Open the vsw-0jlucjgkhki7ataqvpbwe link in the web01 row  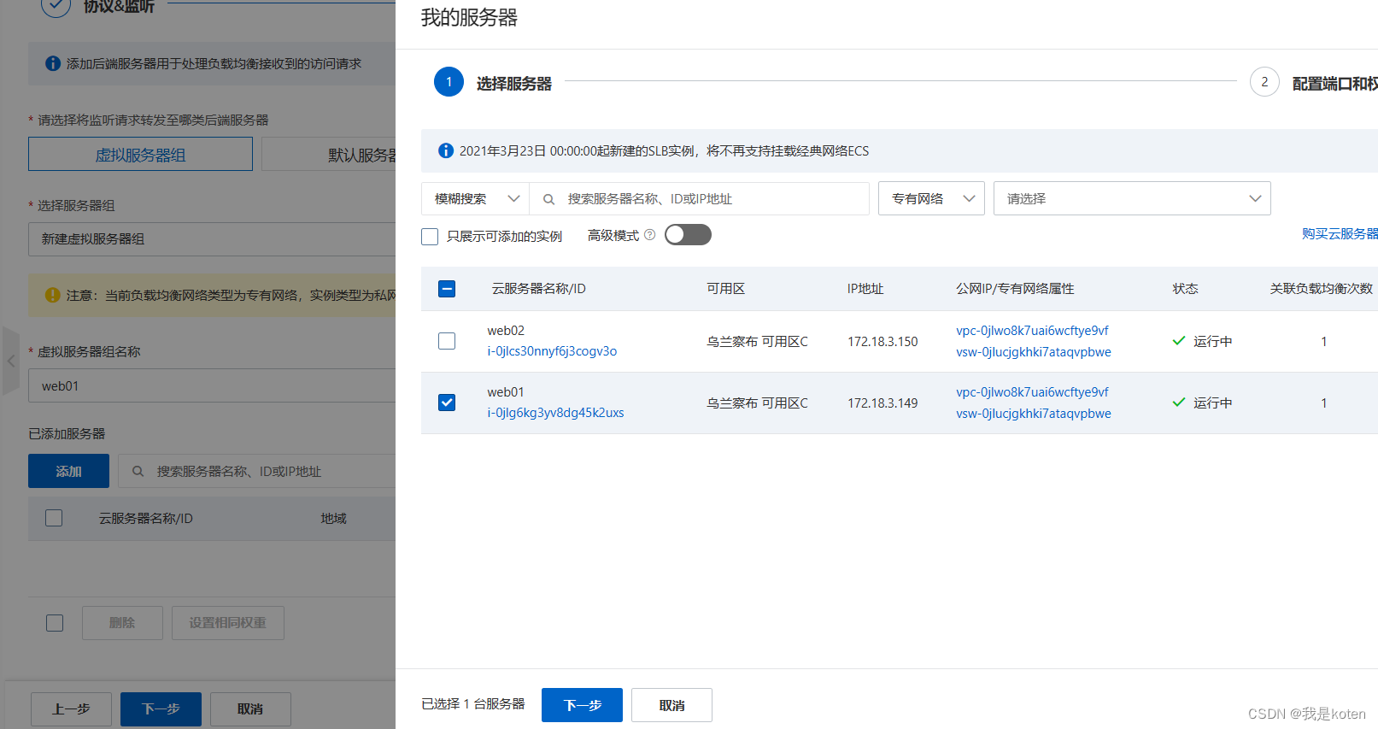pyautogui.click(x=1034, y=414)
